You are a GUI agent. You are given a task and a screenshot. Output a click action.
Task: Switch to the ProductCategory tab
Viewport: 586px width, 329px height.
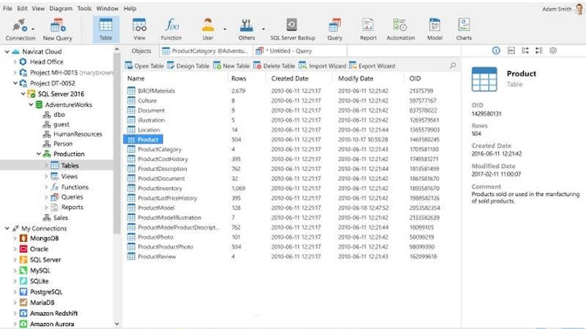pyautogui.click(x=206, y=50)
